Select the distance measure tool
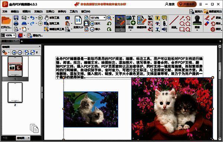 (x=216, y=18)
